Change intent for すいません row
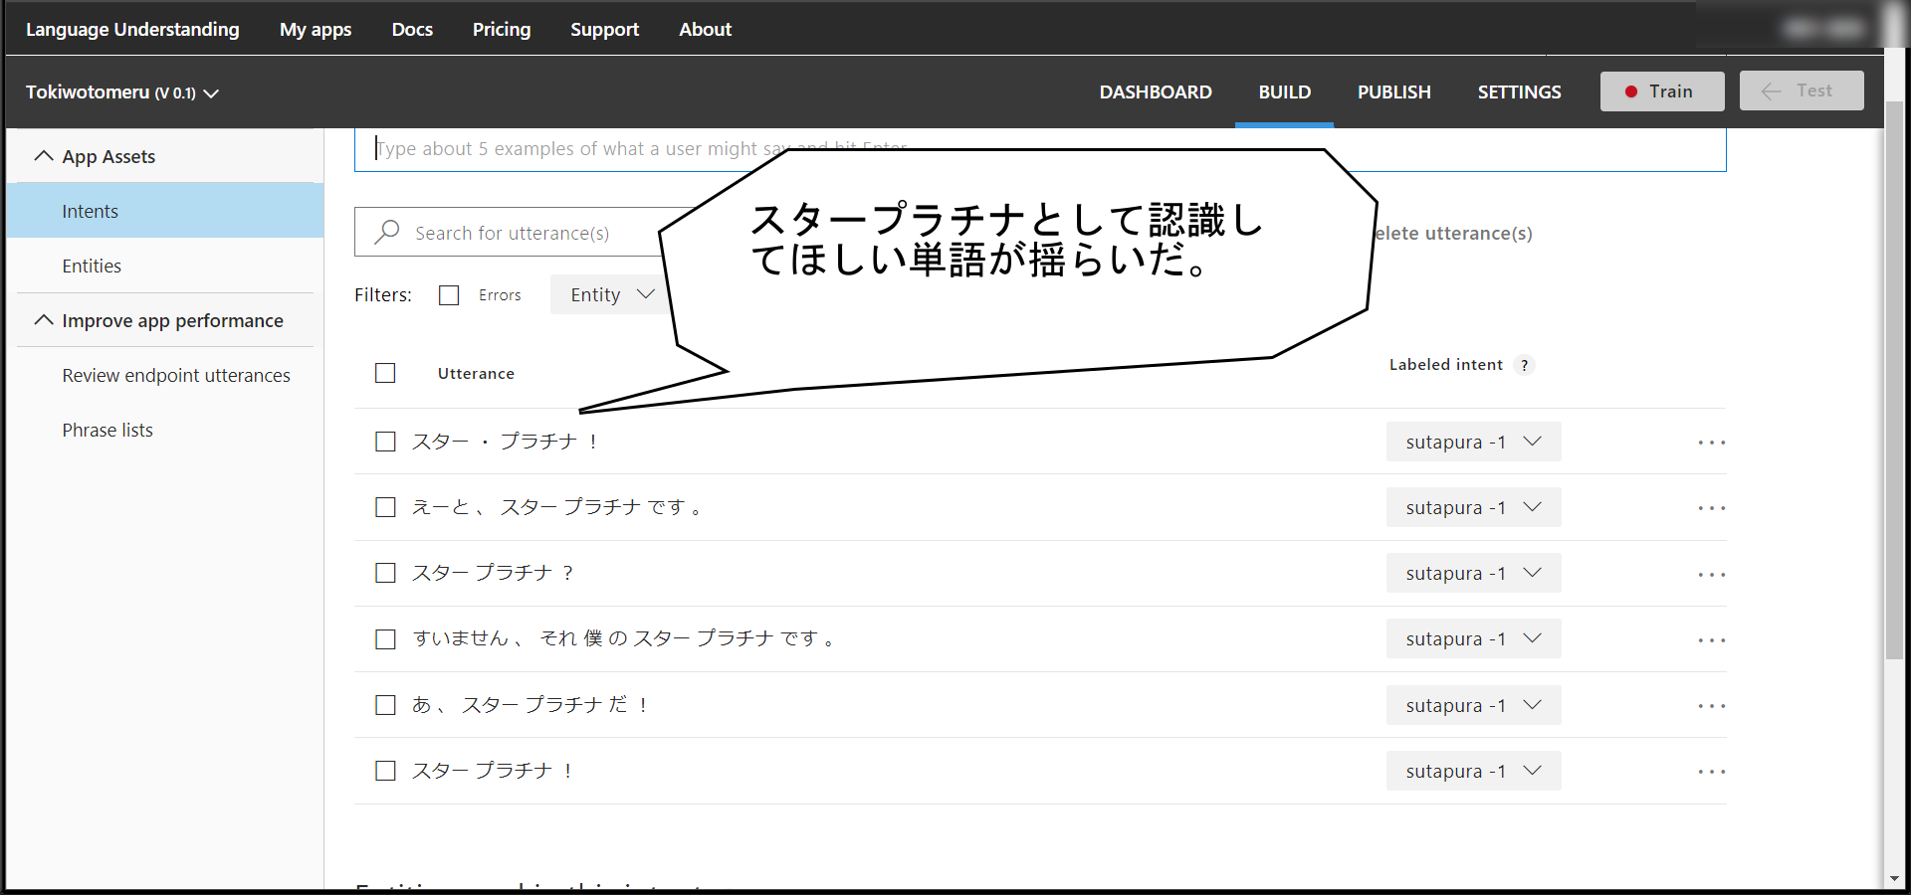The image size is (1911, 895). point(1473,638)
